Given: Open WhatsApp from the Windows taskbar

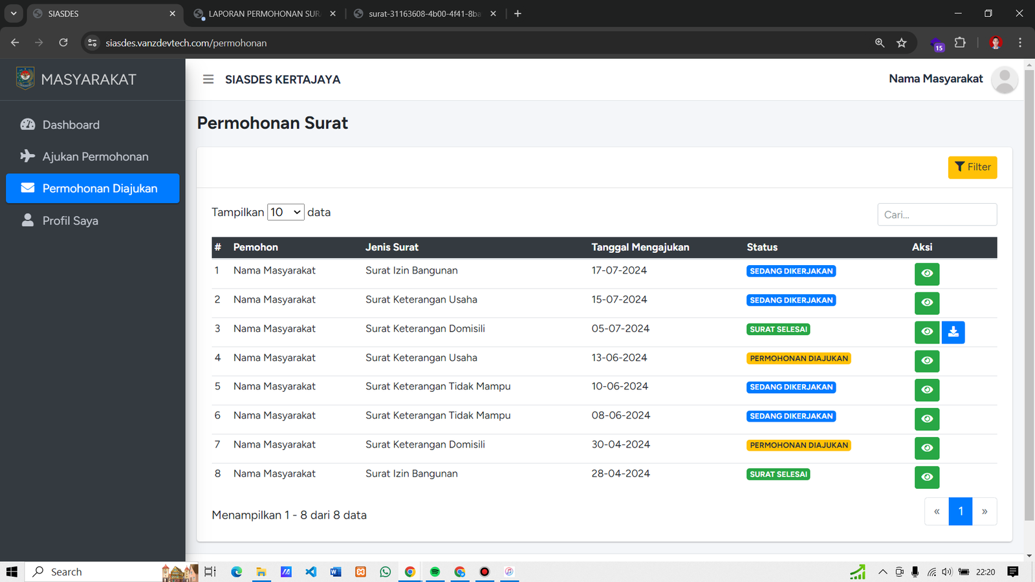Looking at the screenshot, I should (x=386, y=572).
